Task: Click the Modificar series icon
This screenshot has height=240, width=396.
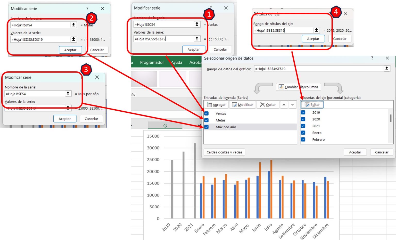Action: pos(234,104)
